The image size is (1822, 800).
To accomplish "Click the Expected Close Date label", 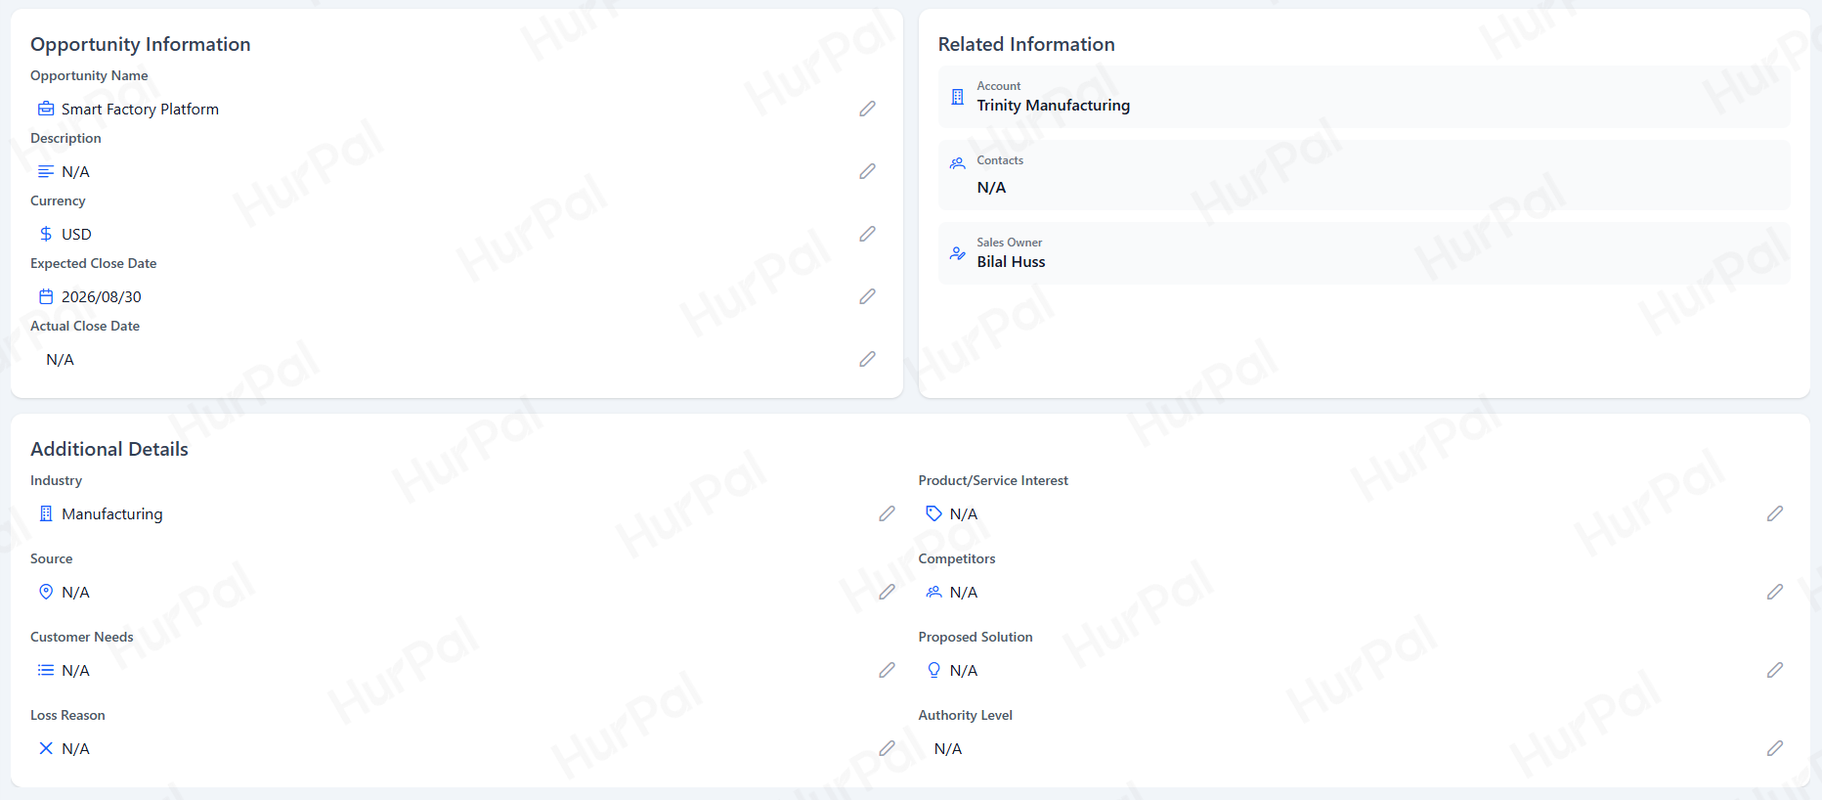I will (94, 263).
